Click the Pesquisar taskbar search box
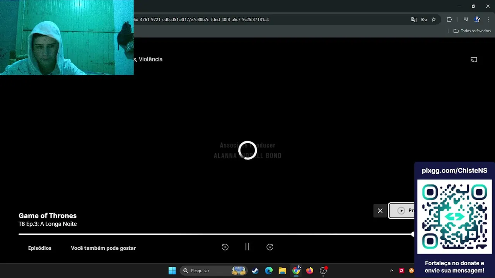This screenshot has width=495, height=278. click(x=214, y=271)
